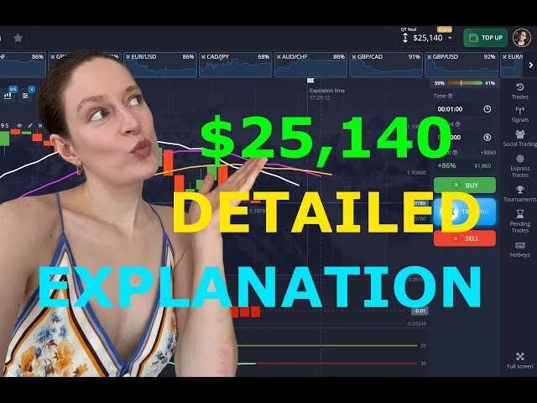The height and width of the screenshot is (403, 537).
Task: Open the chart layout icon with badge
Action: [x=27, y=94]
